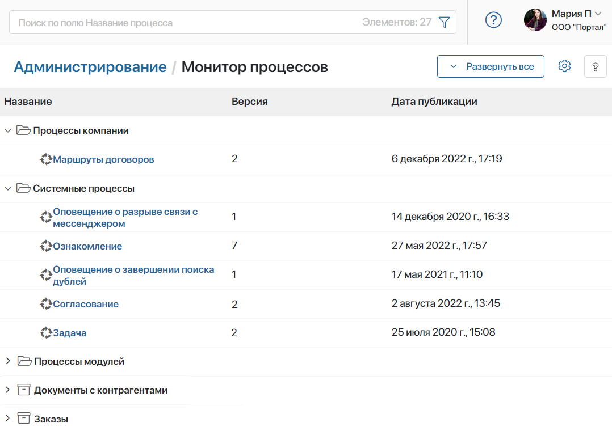612x431 pixels.
Task: Click date 14 декабря 2020 г., 16:33
Action: click(x=450, y=217)
